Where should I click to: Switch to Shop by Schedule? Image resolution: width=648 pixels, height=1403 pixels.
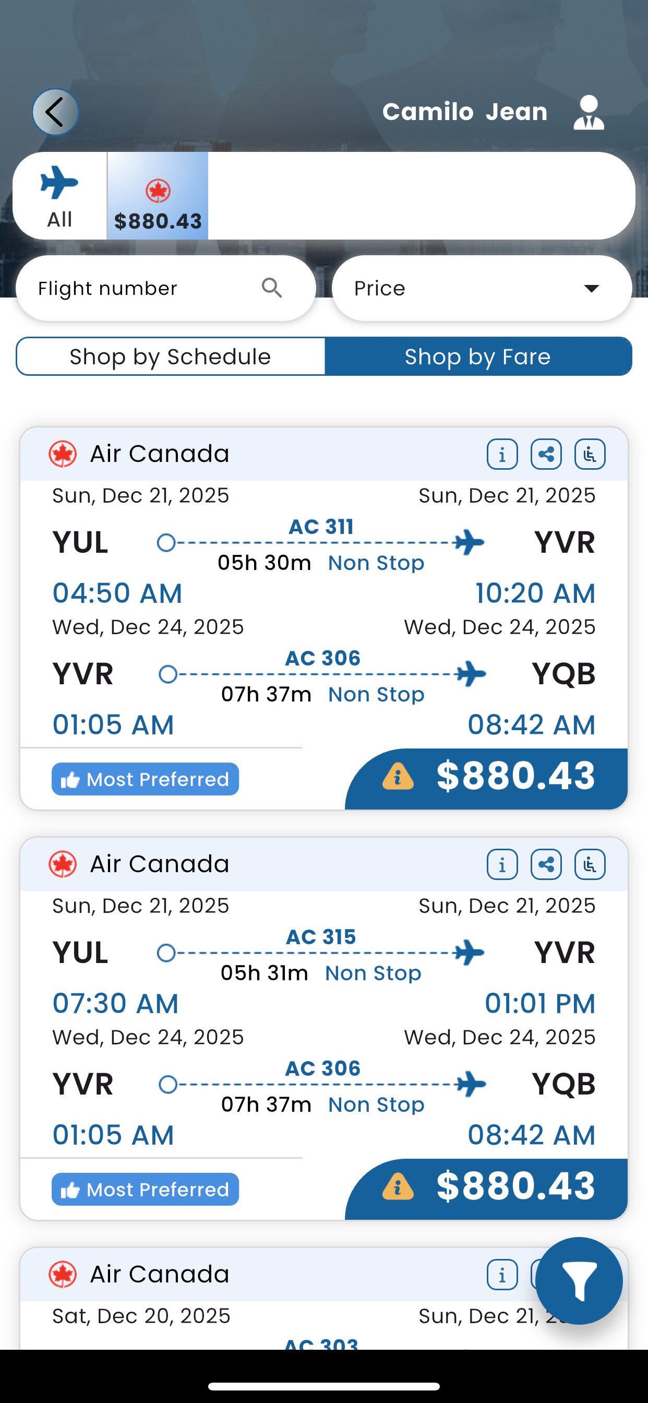pyautogui.click(x=171, y=356)
